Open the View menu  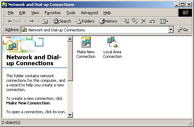(35, 13)
